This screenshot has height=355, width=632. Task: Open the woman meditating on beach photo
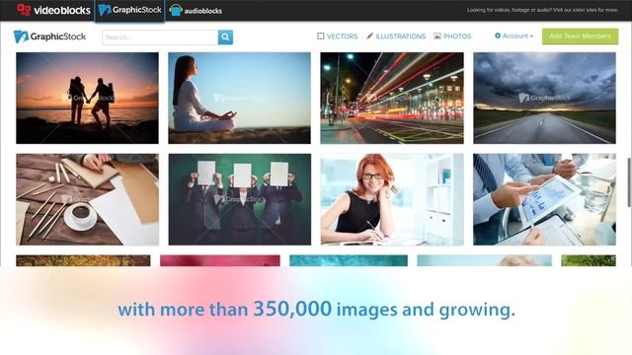point(239,98)
